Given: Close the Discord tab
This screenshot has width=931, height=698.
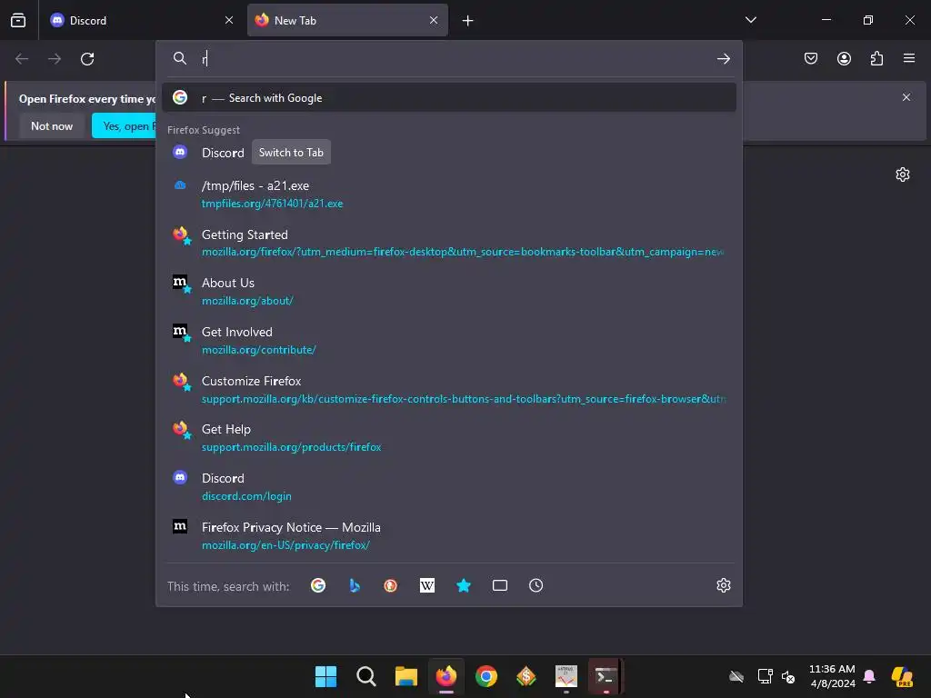Looking at the screenshot, I should (229, 20).
